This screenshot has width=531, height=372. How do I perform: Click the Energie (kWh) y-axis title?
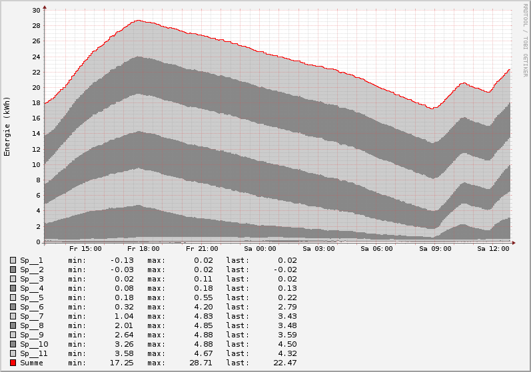[7, 126]
